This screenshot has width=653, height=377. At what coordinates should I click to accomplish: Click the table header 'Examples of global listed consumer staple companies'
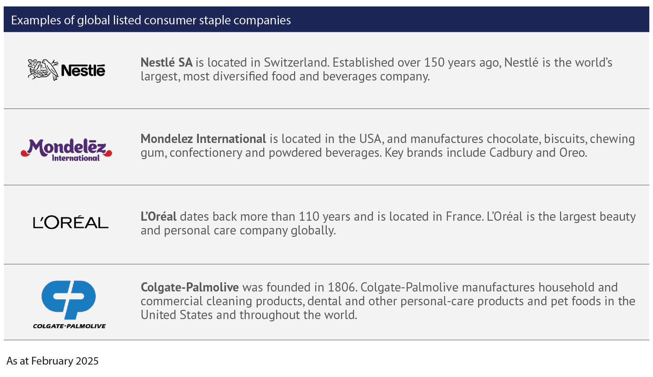point(151,21)
